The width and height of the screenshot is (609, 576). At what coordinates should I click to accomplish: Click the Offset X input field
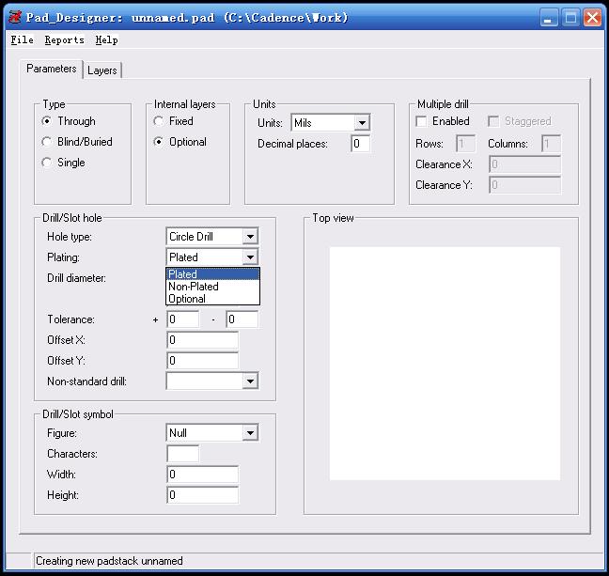pyautogui.click(x=202, y=340)
